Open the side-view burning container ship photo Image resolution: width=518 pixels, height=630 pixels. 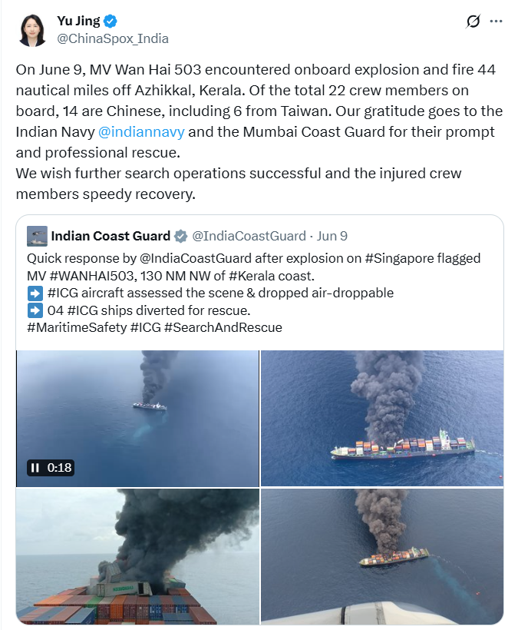pyautogui.click(x=382, y=418)
